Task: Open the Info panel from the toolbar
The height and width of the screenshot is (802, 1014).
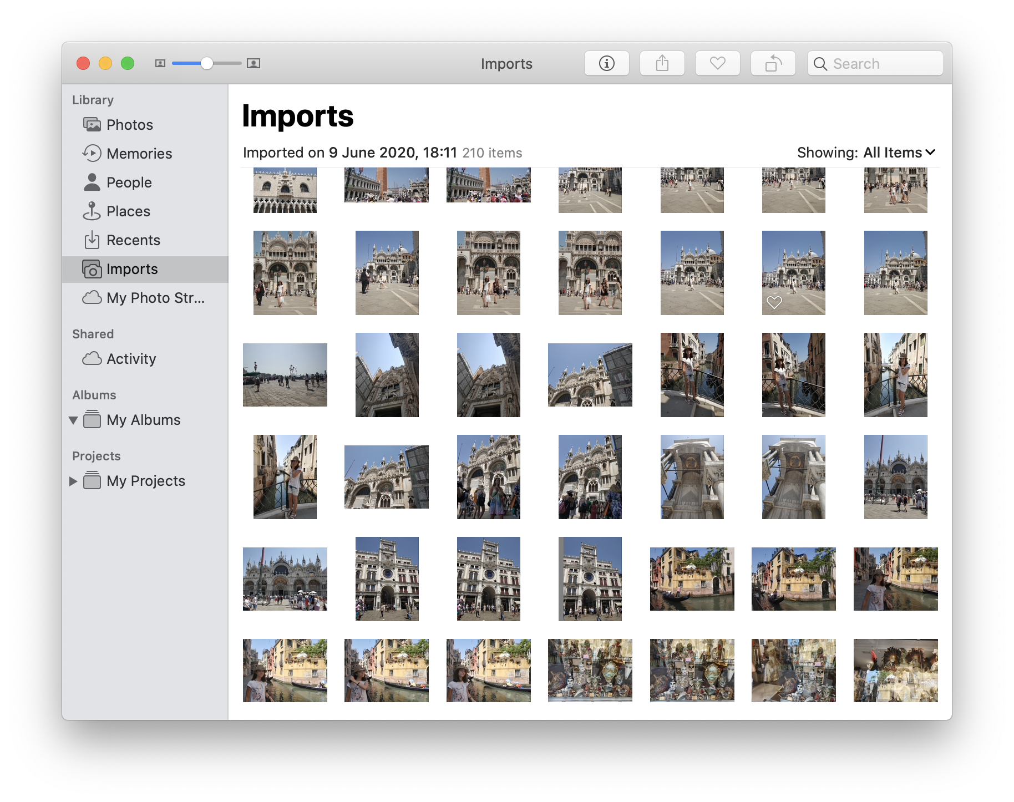Action: click(607, 63)
